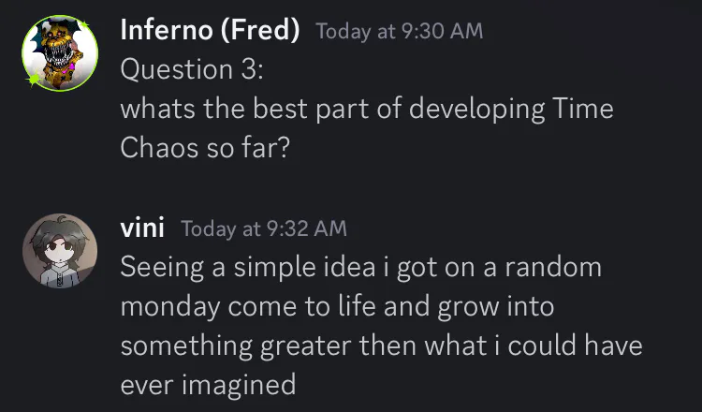Click the 'Chaos so far?' text line

(205, 148)
